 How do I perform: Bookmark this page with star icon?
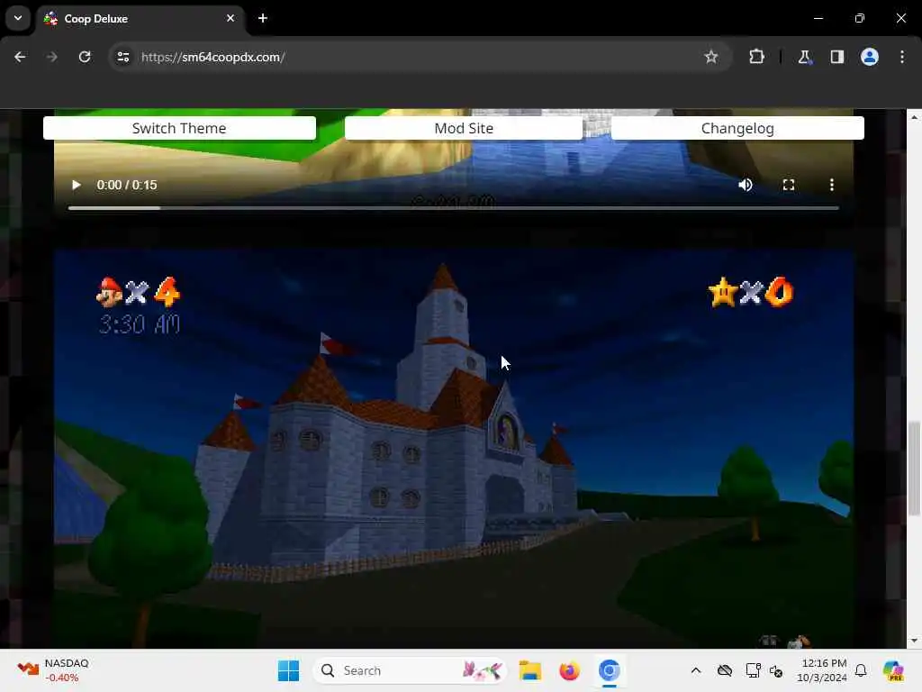coord(711,57)
